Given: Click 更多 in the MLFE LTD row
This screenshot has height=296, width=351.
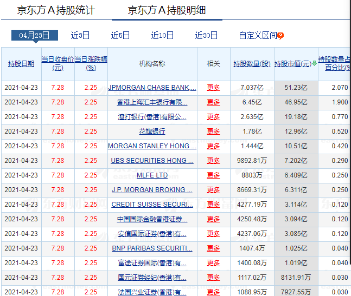Looking at the screenshot, I should 213,175.
